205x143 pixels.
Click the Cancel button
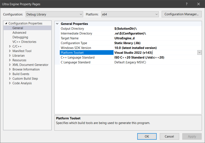point(169,136)
